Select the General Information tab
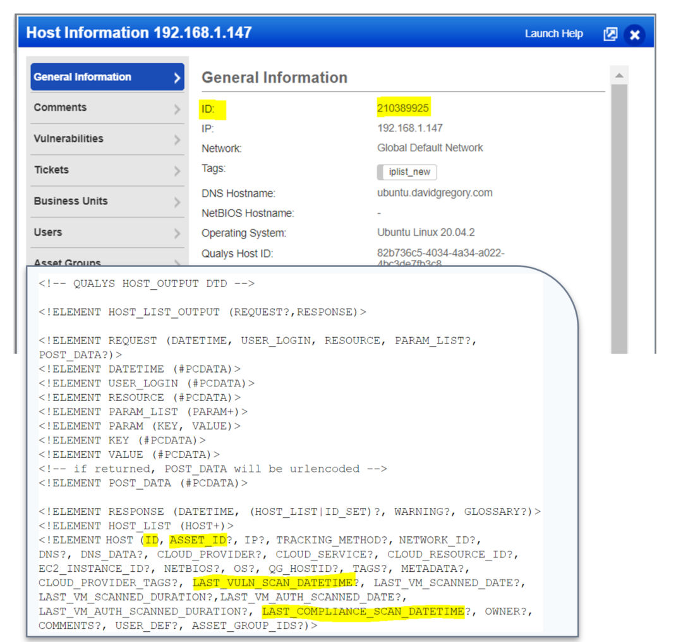This screenshot has height=642, width=676. tap(107, 77)
